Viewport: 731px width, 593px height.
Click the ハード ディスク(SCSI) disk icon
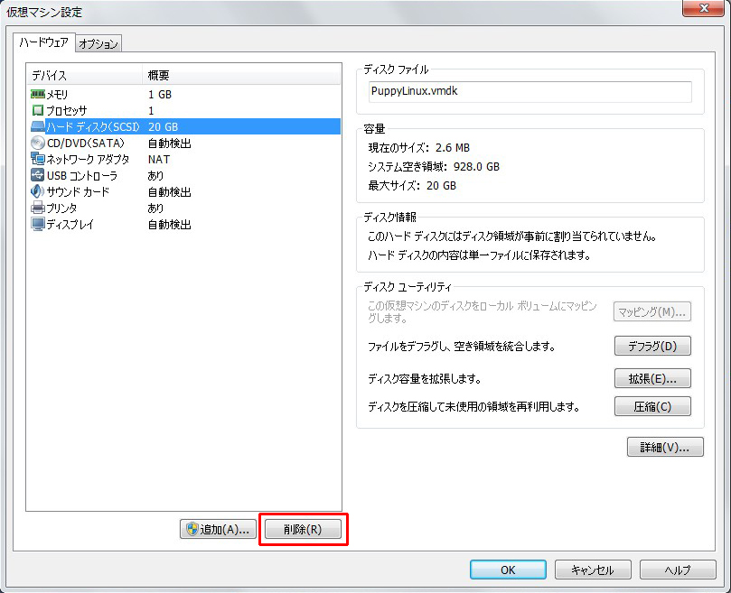(x=38, y=126)
